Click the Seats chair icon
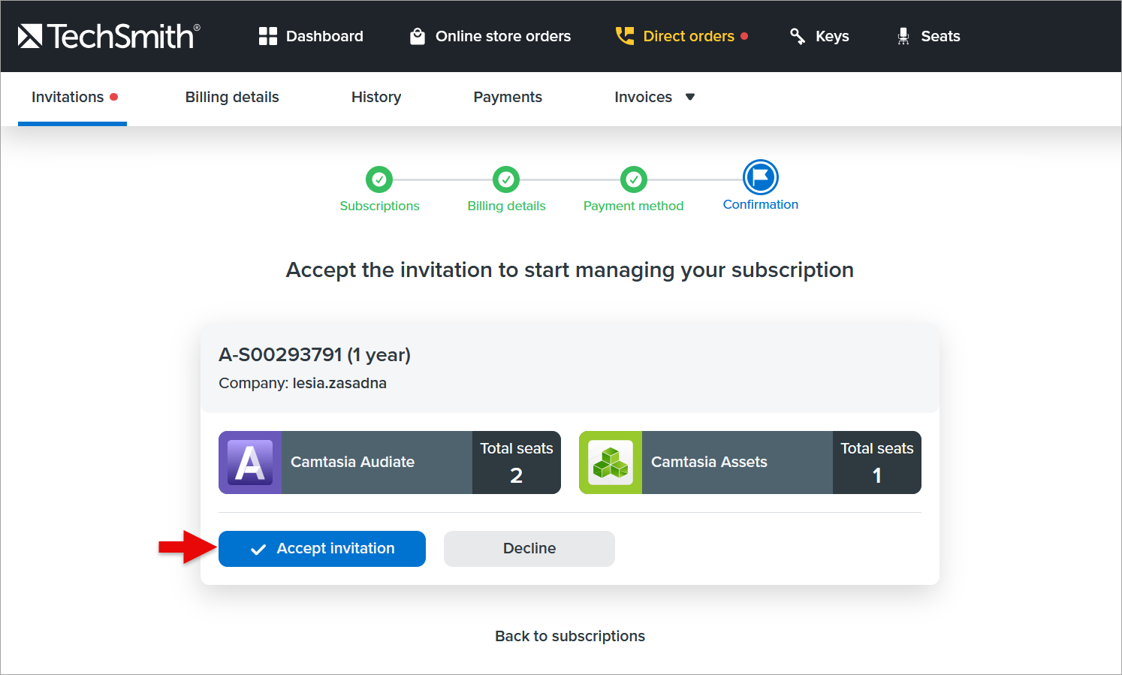The image size is (1122, 675). click(x=903, y=36)
